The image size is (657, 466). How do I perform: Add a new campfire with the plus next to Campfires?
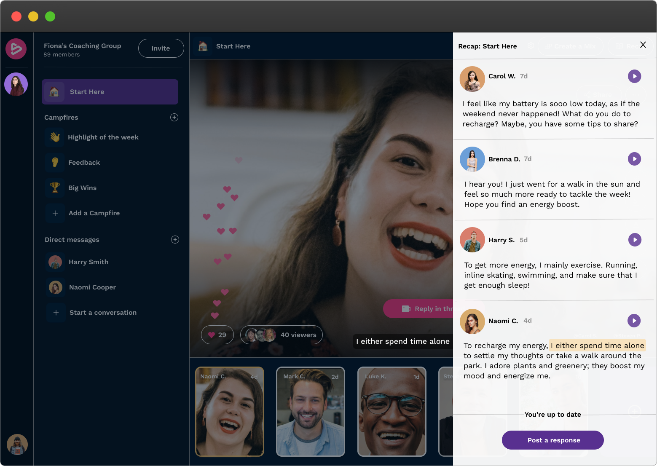(174, 118)
